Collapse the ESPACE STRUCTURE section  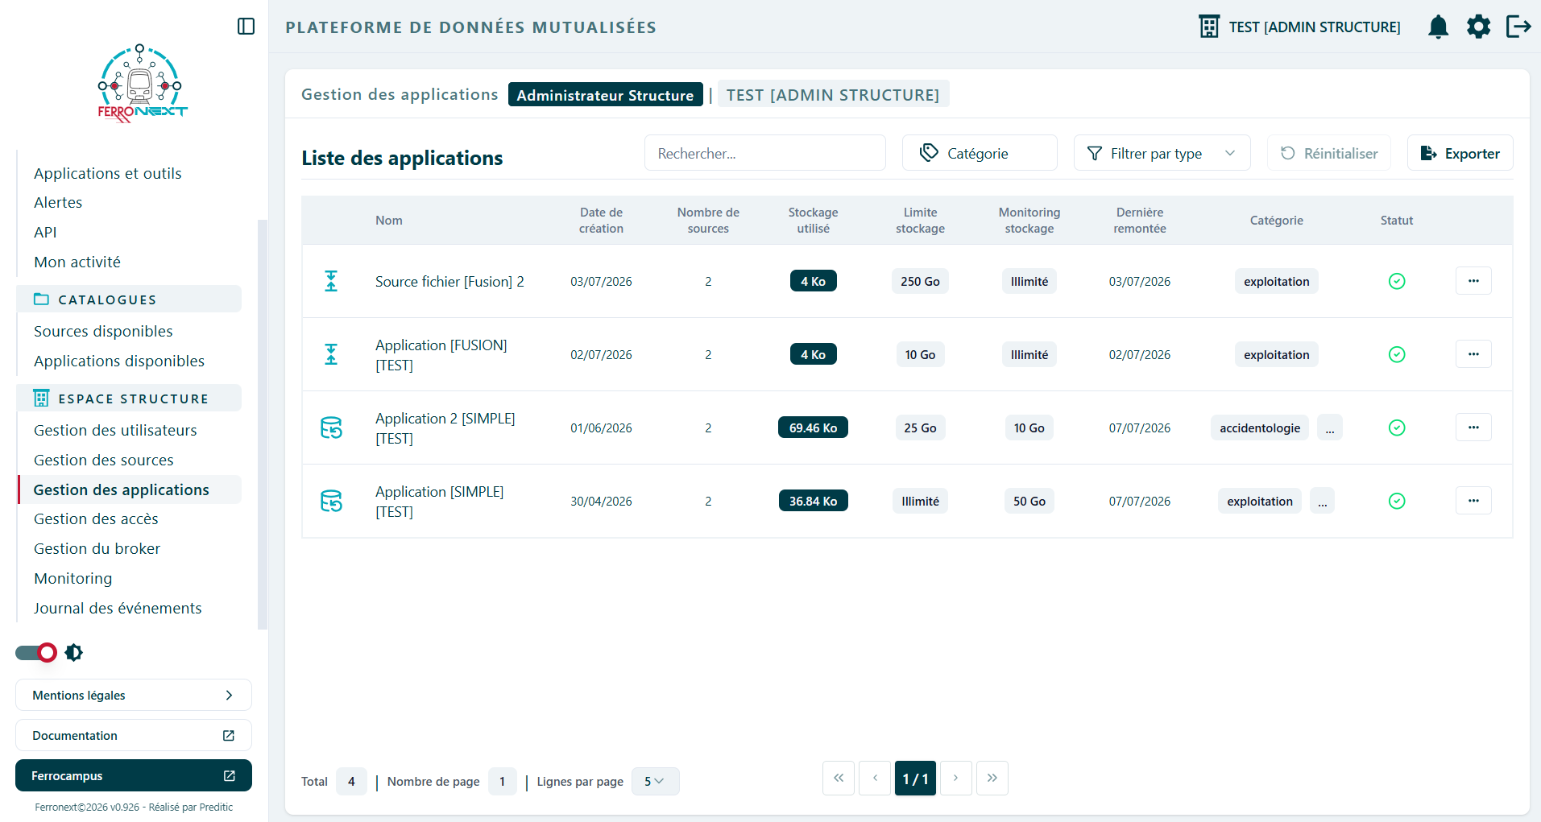click(129, 399)
